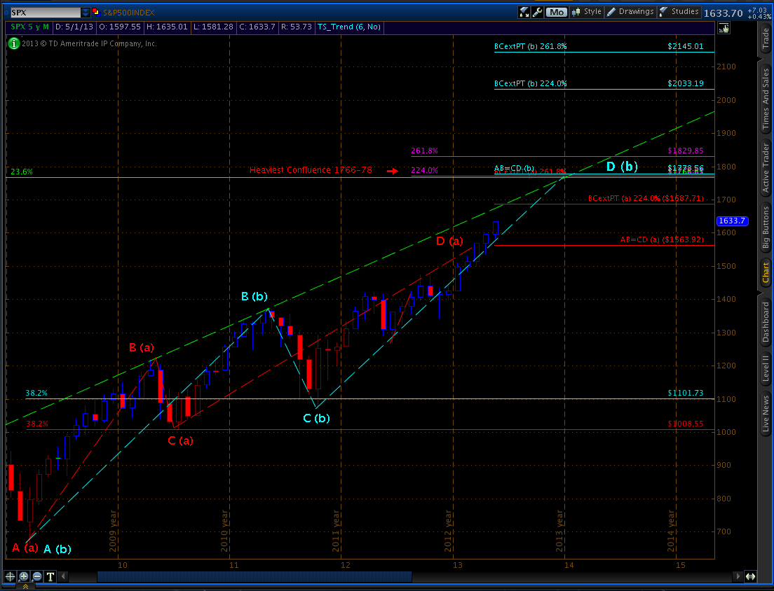Click the 'H: 1635.01' high value
This screenshot has width=774, height=591.
click(x=166, y=27)
